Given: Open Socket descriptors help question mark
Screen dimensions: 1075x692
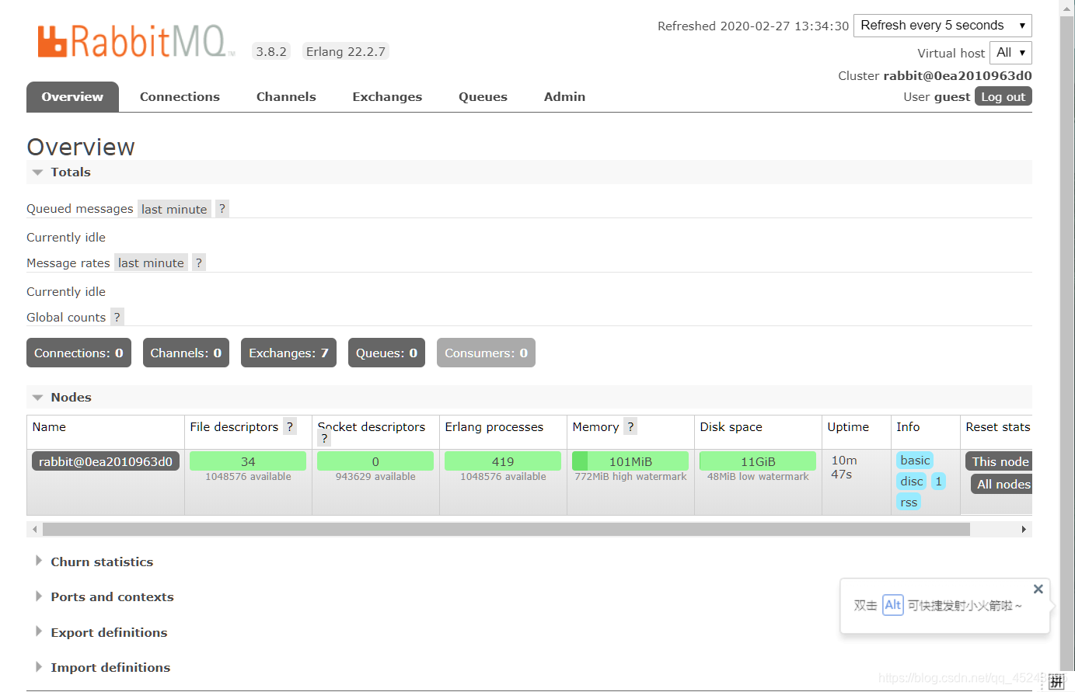Looking at the screenshot, I should [324, 439].
